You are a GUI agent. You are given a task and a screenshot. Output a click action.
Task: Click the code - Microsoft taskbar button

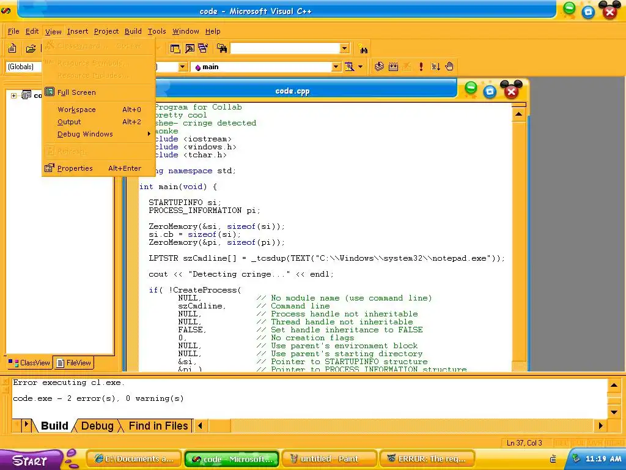(x=232, y=459)
